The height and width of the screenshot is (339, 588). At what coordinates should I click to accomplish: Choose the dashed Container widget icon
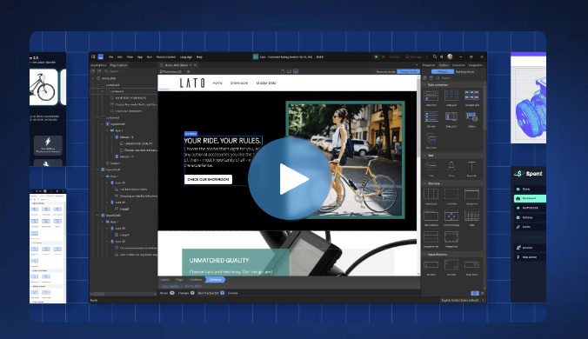pos(451,194)
